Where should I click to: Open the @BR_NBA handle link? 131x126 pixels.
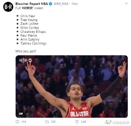click(61, 4)
